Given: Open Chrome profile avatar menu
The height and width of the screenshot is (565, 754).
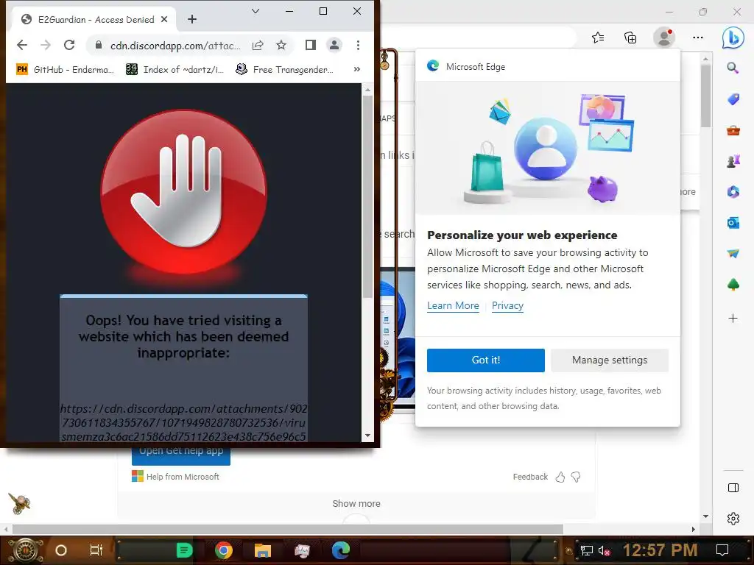Looking at the screenshot, I should (334, 45).
